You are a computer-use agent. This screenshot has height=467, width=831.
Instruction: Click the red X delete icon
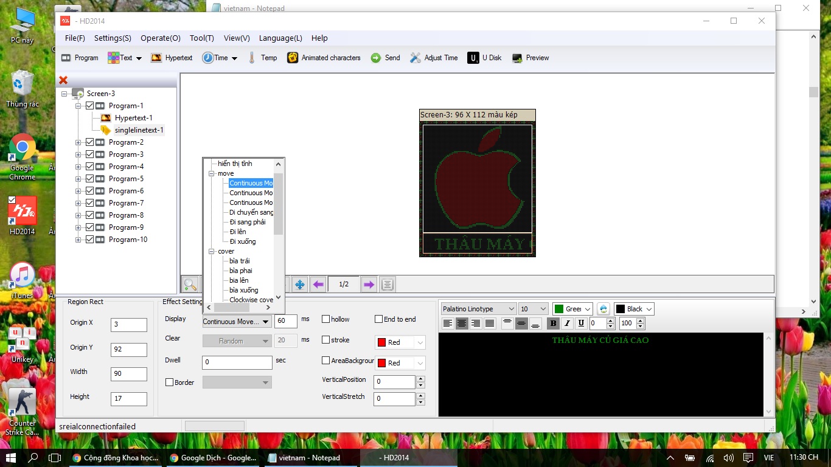click(63, 80)
